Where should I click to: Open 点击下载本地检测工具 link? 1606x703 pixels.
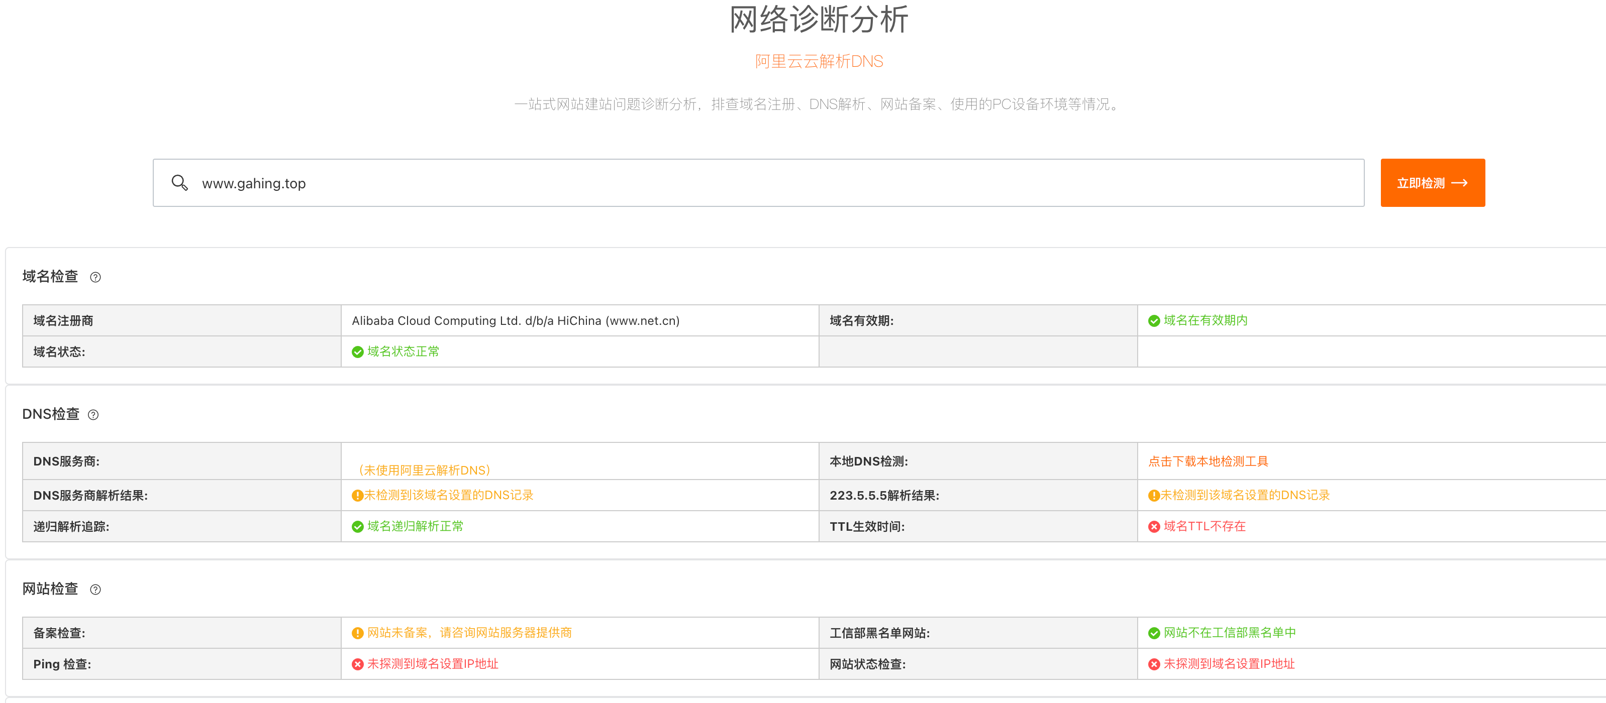coord(1208,461)
